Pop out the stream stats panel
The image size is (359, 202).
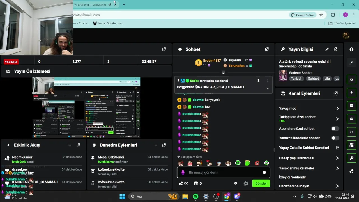pos(164,49)
